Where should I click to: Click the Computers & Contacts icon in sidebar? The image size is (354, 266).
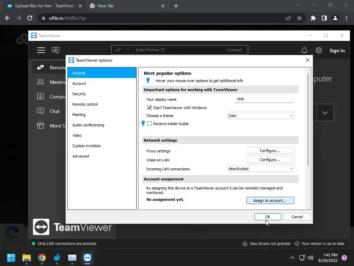point(40,97)
